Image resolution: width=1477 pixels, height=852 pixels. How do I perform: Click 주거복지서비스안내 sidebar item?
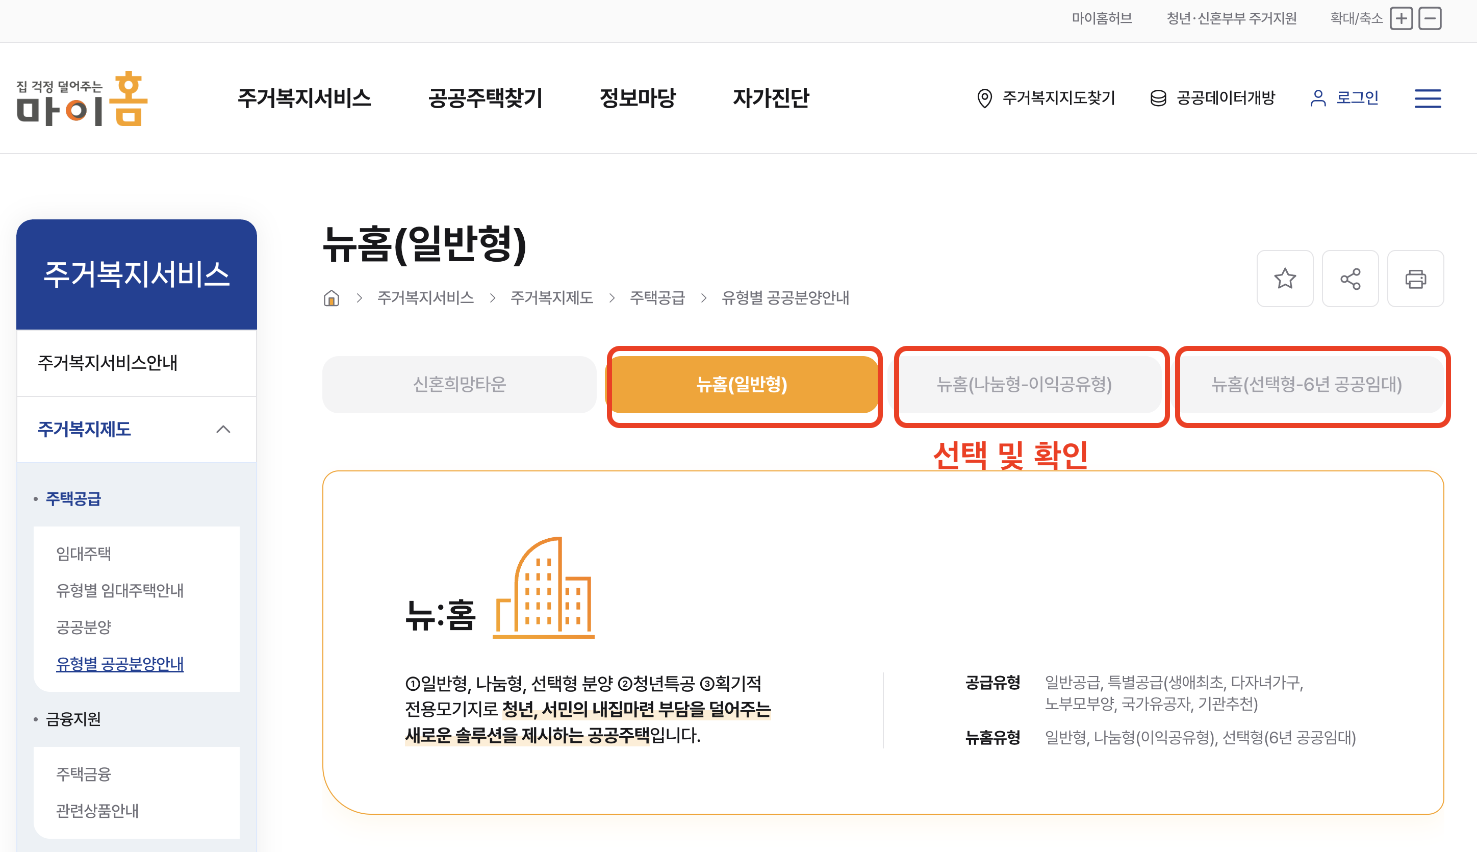coord(107,363)
